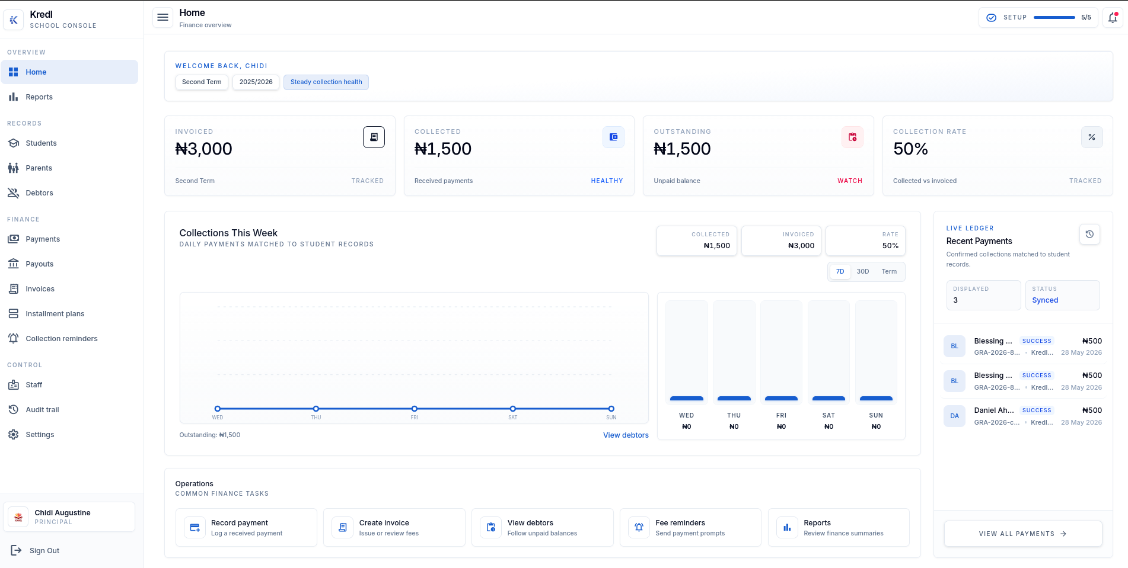Click the Collection Rate percent icon
Screen dimensions: 1128x568
(1092, 137)
